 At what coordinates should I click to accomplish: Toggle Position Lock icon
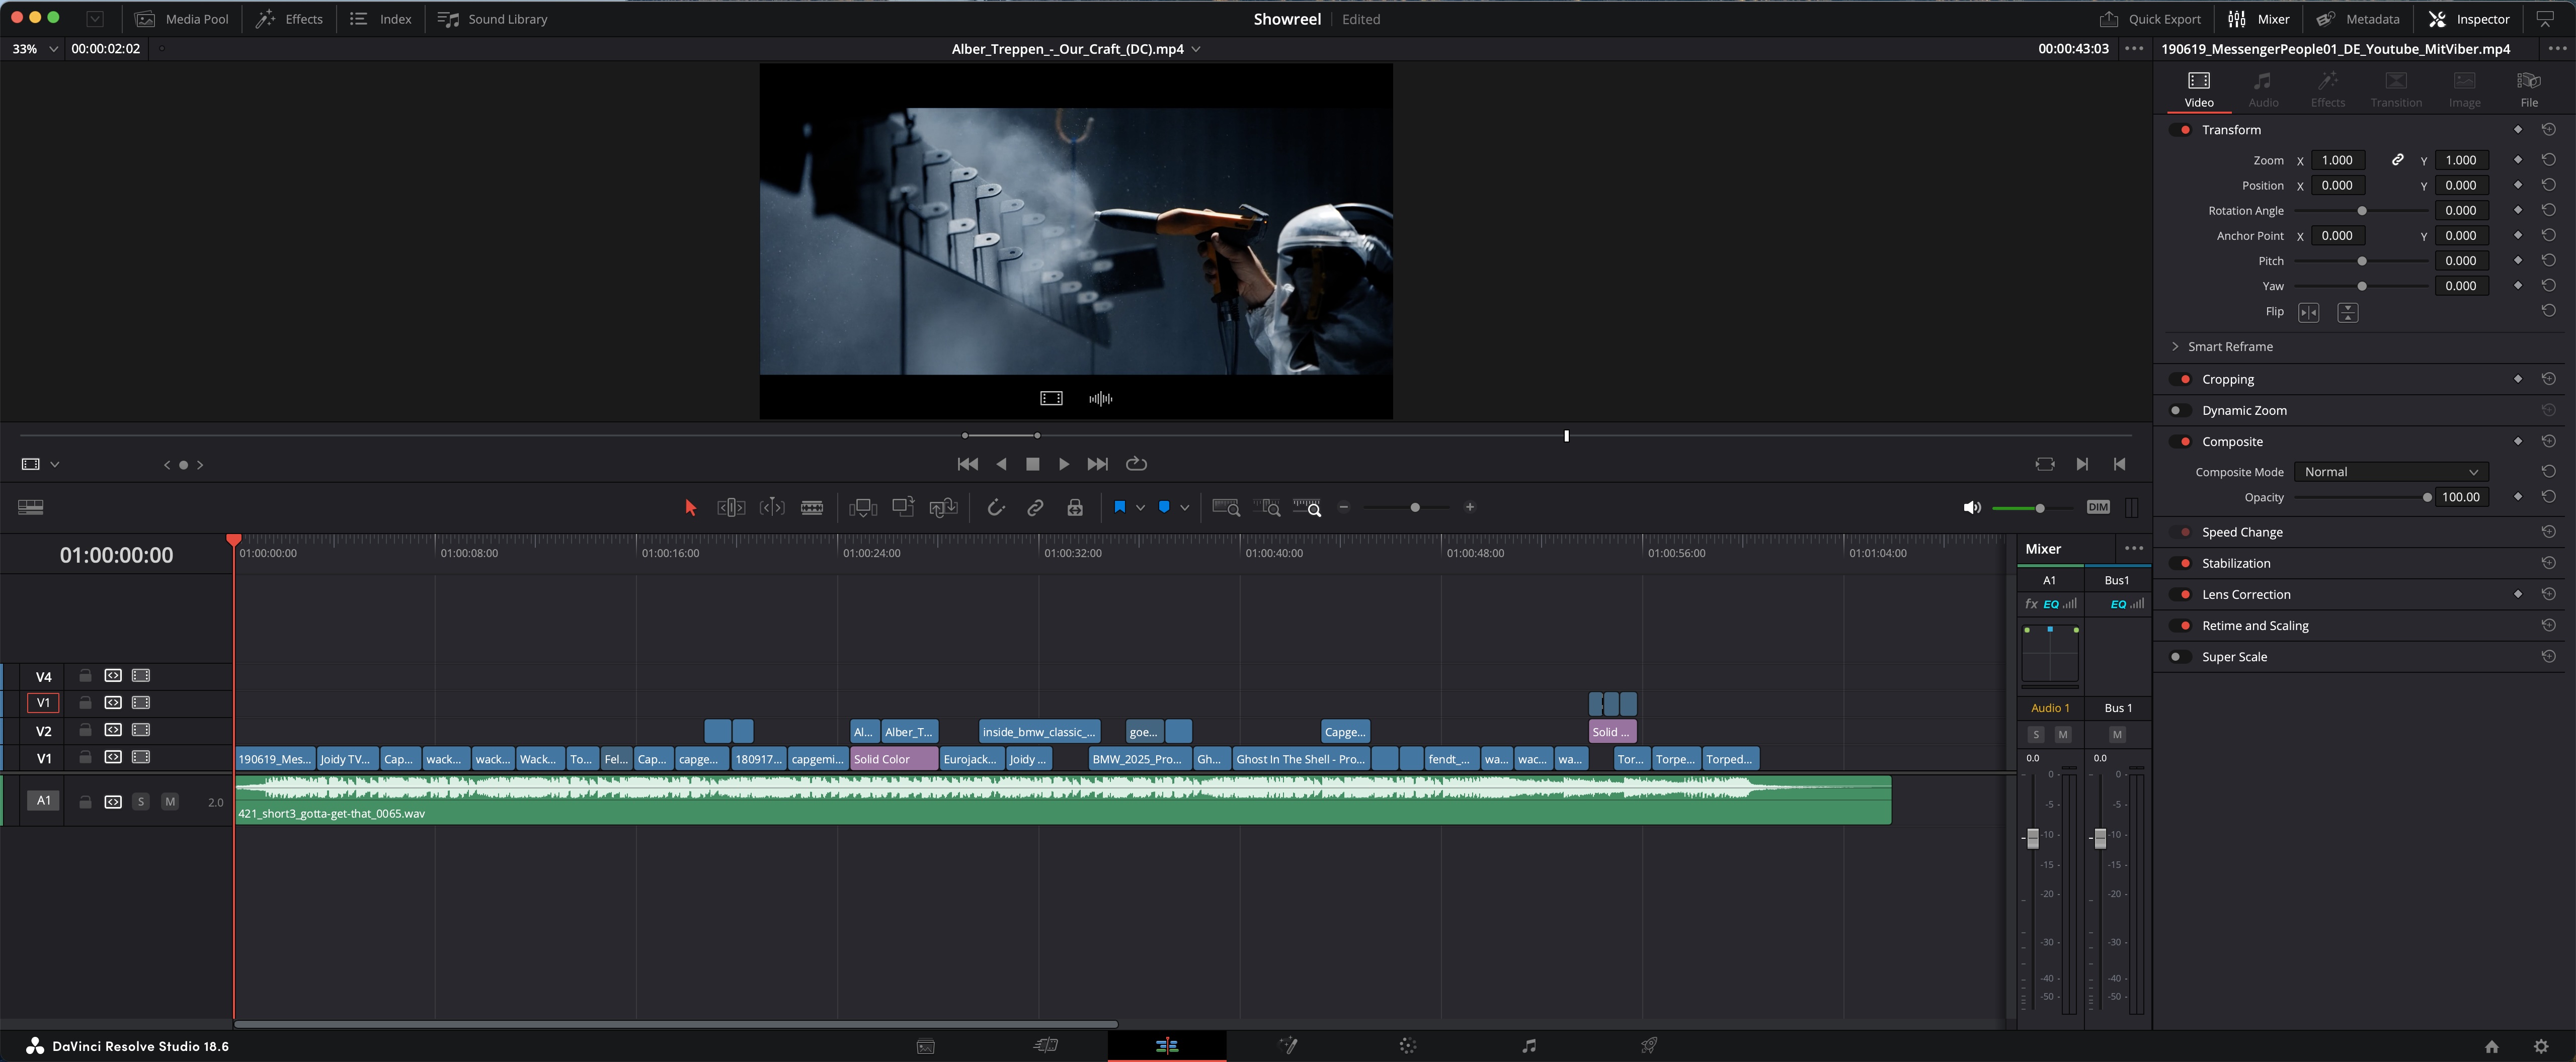[x=1075, y=507]
